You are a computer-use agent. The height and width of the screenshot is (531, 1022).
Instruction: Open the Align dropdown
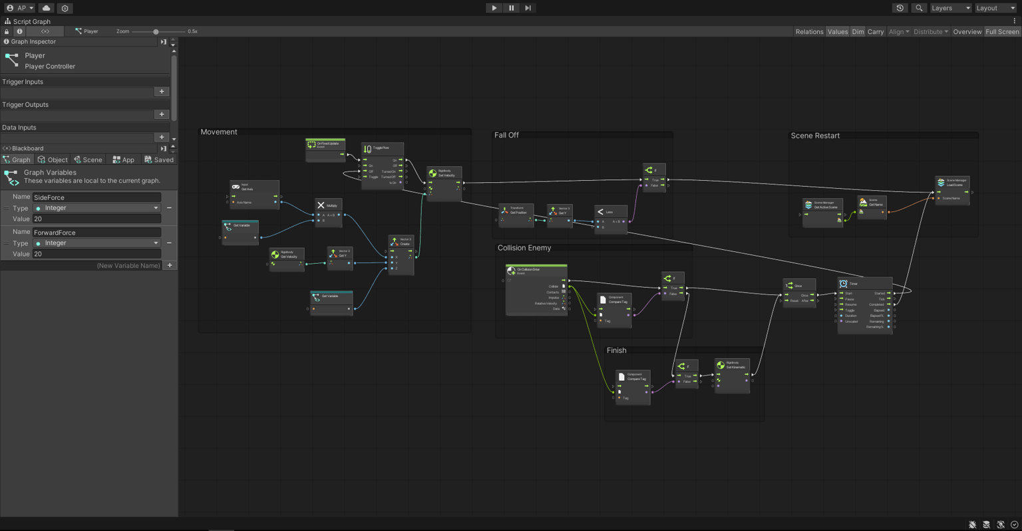(x=899, y=31)
